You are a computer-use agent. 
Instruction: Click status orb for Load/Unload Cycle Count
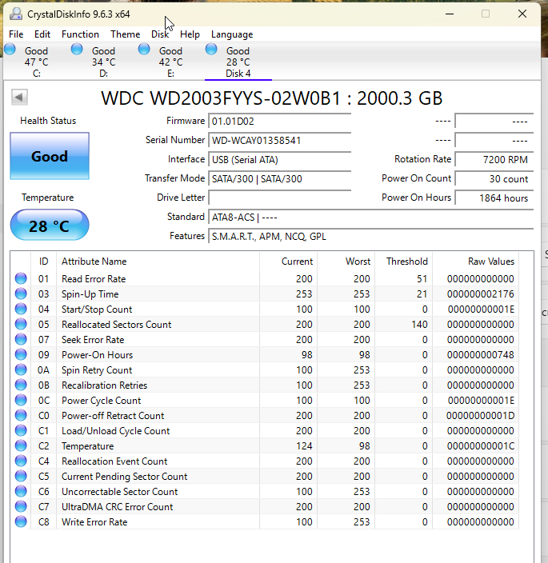(21, 430)
